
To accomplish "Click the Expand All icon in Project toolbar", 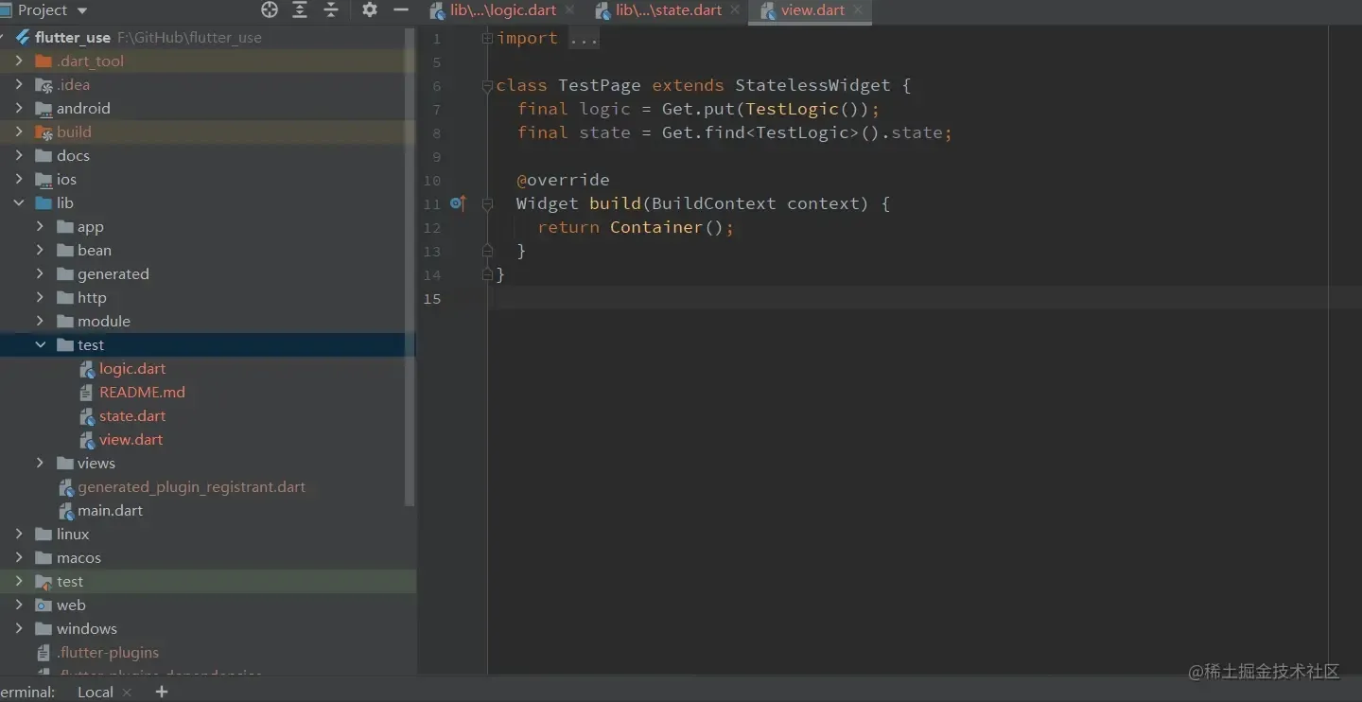I will (x=300, y=9).
